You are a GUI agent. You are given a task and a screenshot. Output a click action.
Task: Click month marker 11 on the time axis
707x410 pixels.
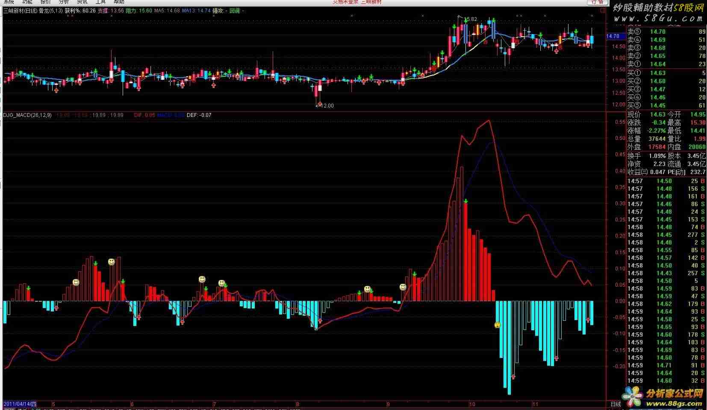pos(535,404)
